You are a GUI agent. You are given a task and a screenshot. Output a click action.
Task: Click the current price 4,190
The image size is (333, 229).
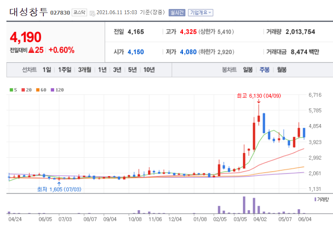26,37
